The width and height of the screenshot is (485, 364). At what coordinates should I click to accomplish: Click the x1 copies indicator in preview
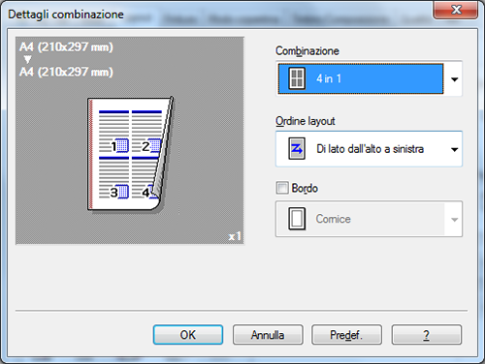click(235, 236)
